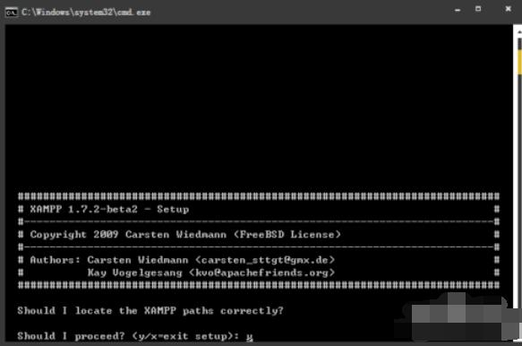Click the Copyright 2009 Carsten Wiedmann line
This screenshot has width=522, height=346.
pos(185,235)
